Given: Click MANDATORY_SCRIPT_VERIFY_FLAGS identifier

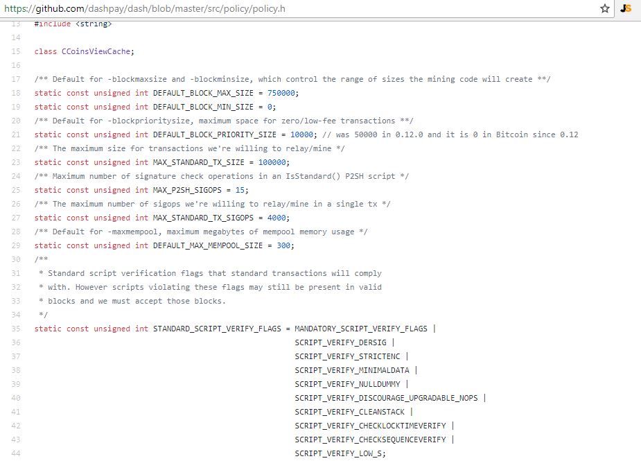Looking at the screenshot, I should [x=361, y=329].
